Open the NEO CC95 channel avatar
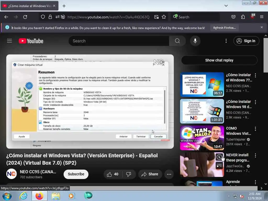268x201 pixels. click(12, 174)
